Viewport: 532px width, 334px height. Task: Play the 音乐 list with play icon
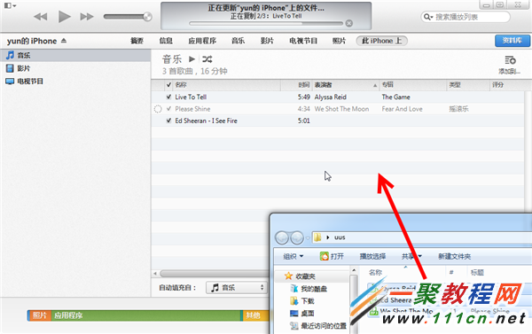tap(192, 59)
